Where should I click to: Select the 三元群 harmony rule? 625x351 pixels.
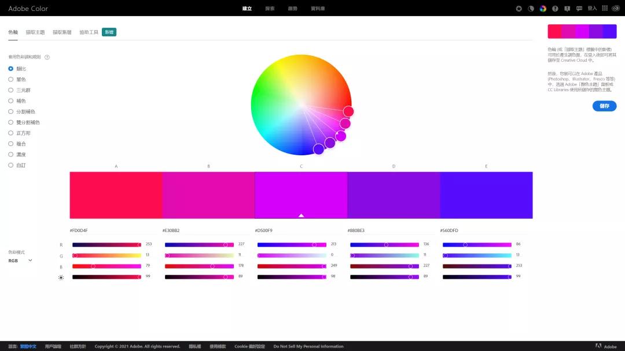pyautogui.click(x=20, y=90)
